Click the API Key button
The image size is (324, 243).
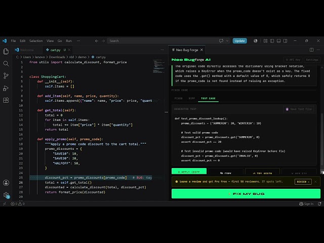pyautogui.click(x=293, y=60)
